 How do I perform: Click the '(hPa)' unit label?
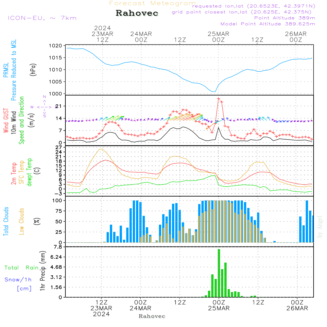point(33,70)
